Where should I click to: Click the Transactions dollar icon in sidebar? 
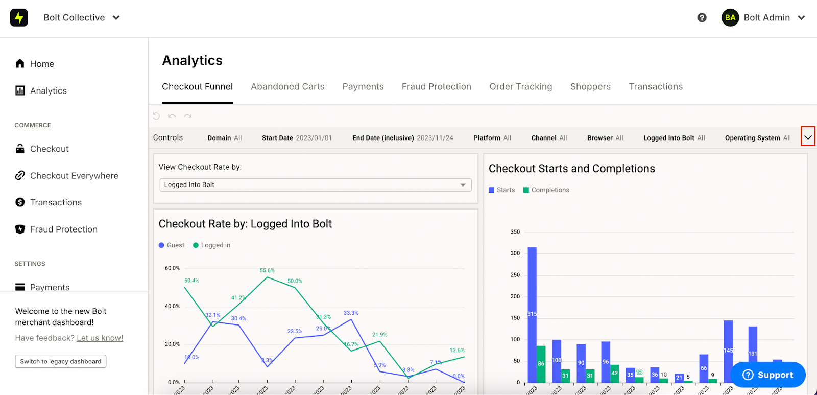[x=20, y=202]
